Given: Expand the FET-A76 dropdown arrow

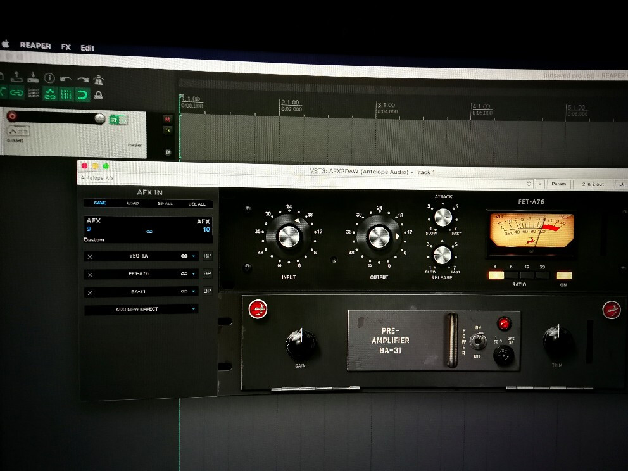Looking at the screenshot, I should (194, 274).
